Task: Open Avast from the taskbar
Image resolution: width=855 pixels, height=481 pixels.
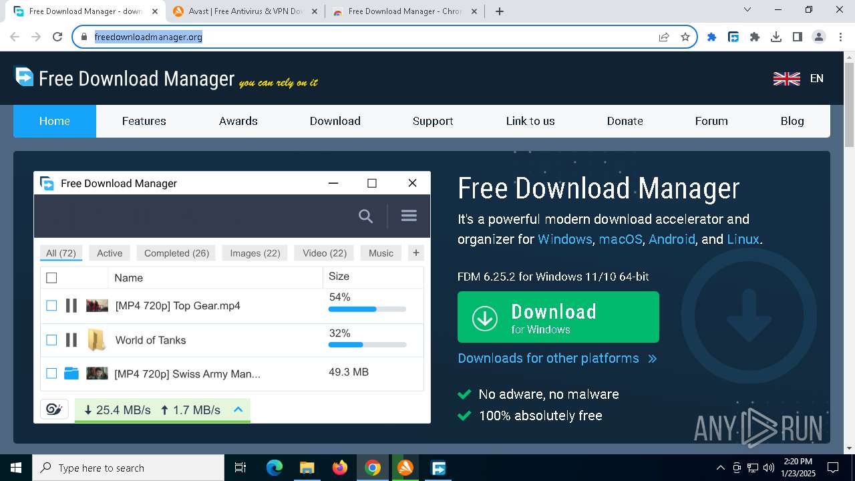Action: click(405, 468)
